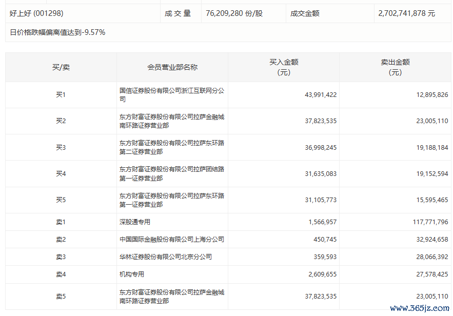
Task: Click the 机构专用 seat entry
Action: (x=132, y=274)
